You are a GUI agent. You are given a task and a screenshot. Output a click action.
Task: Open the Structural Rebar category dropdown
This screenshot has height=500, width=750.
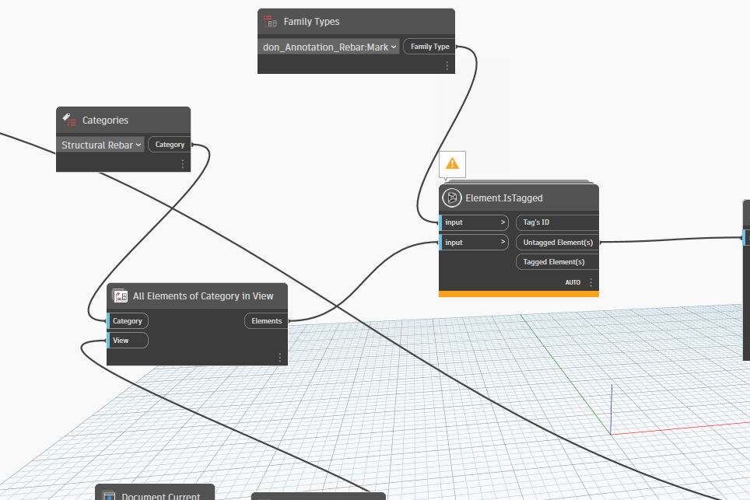(x=101, y=145)
